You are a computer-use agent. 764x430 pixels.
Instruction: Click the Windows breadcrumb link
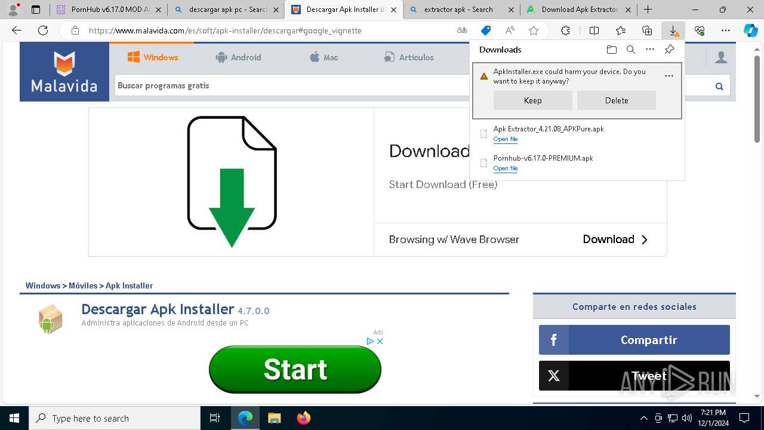43,285
